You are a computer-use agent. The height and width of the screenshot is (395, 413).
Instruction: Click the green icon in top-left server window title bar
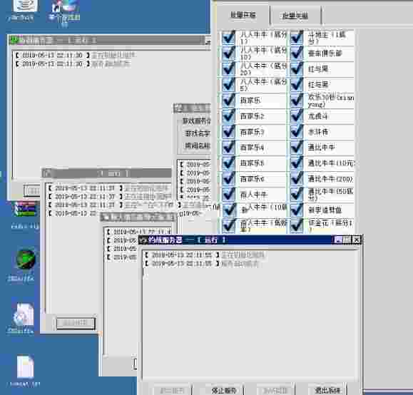click(14, 41)
